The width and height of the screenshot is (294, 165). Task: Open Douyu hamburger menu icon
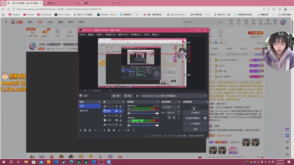6,22
